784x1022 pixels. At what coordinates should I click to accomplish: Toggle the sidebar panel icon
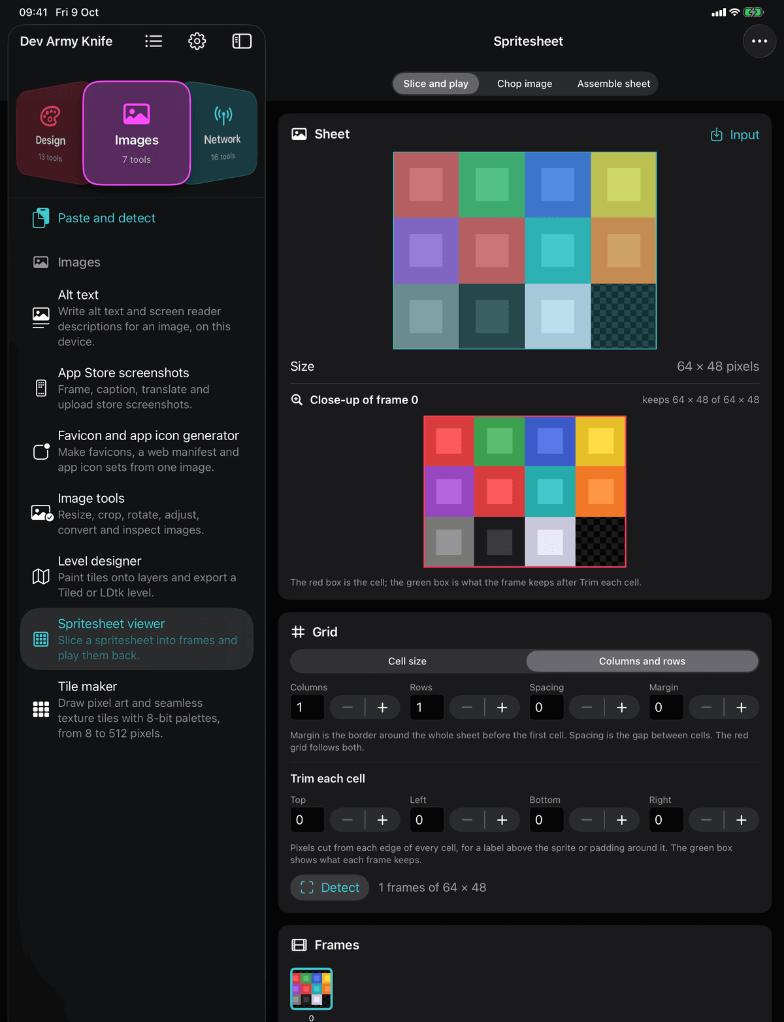pyautogui.click(x=242, y=41)
